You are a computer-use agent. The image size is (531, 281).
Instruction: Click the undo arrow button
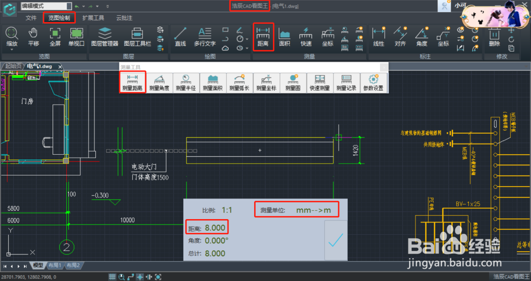pos(77,6)
